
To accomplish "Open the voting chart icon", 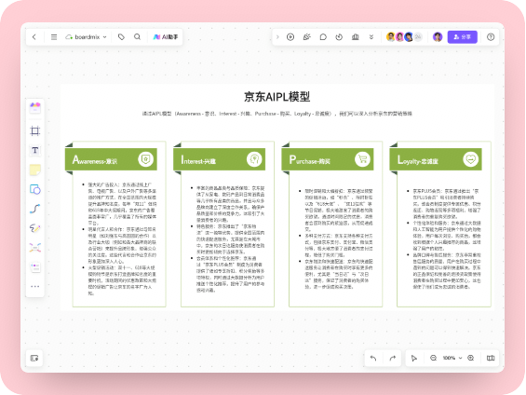I will [356, 37].
